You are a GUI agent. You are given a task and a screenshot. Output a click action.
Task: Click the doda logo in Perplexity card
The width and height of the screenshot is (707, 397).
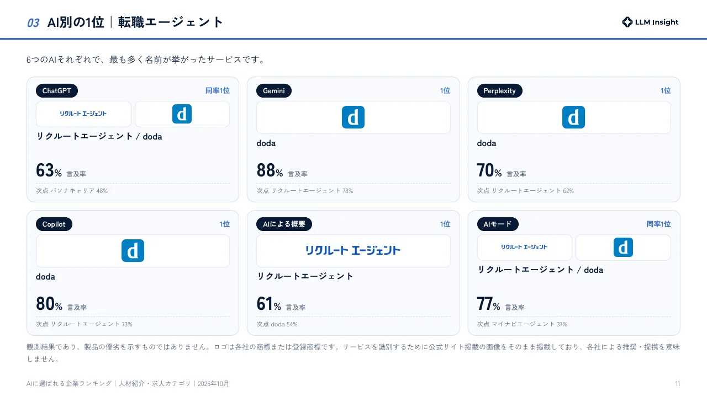point(573,117)
